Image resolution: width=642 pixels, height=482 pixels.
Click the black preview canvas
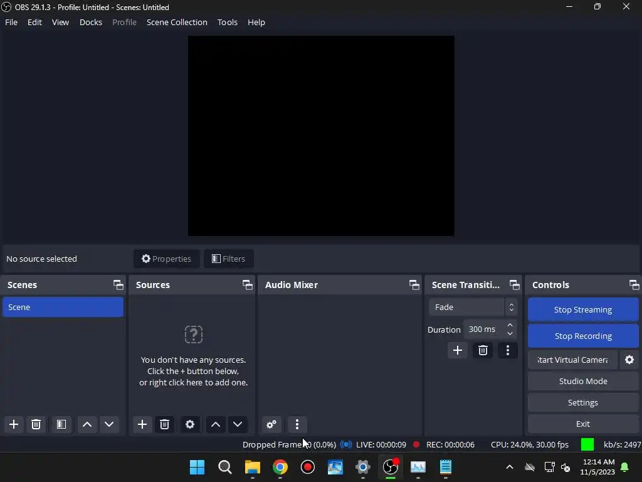[321, 136]
